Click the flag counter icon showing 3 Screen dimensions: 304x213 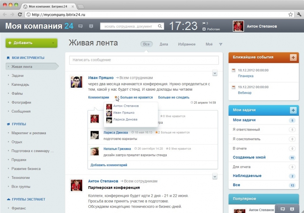(x=204, y=23)
